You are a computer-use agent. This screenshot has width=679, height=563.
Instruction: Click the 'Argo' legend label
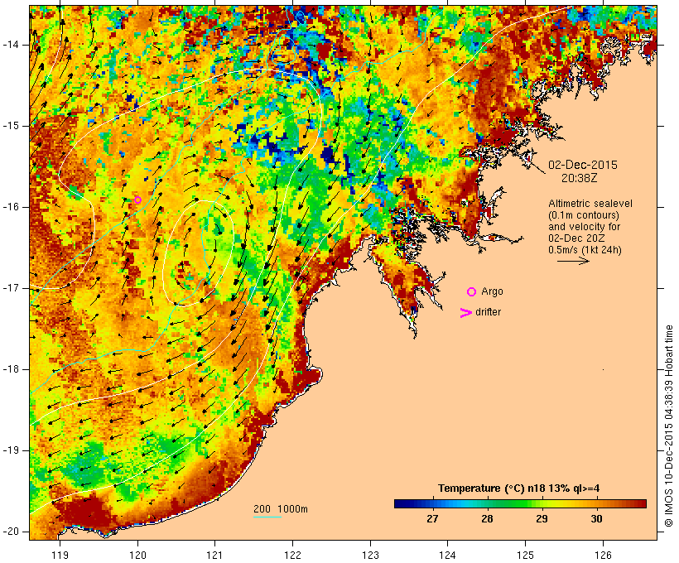point(492,292)
